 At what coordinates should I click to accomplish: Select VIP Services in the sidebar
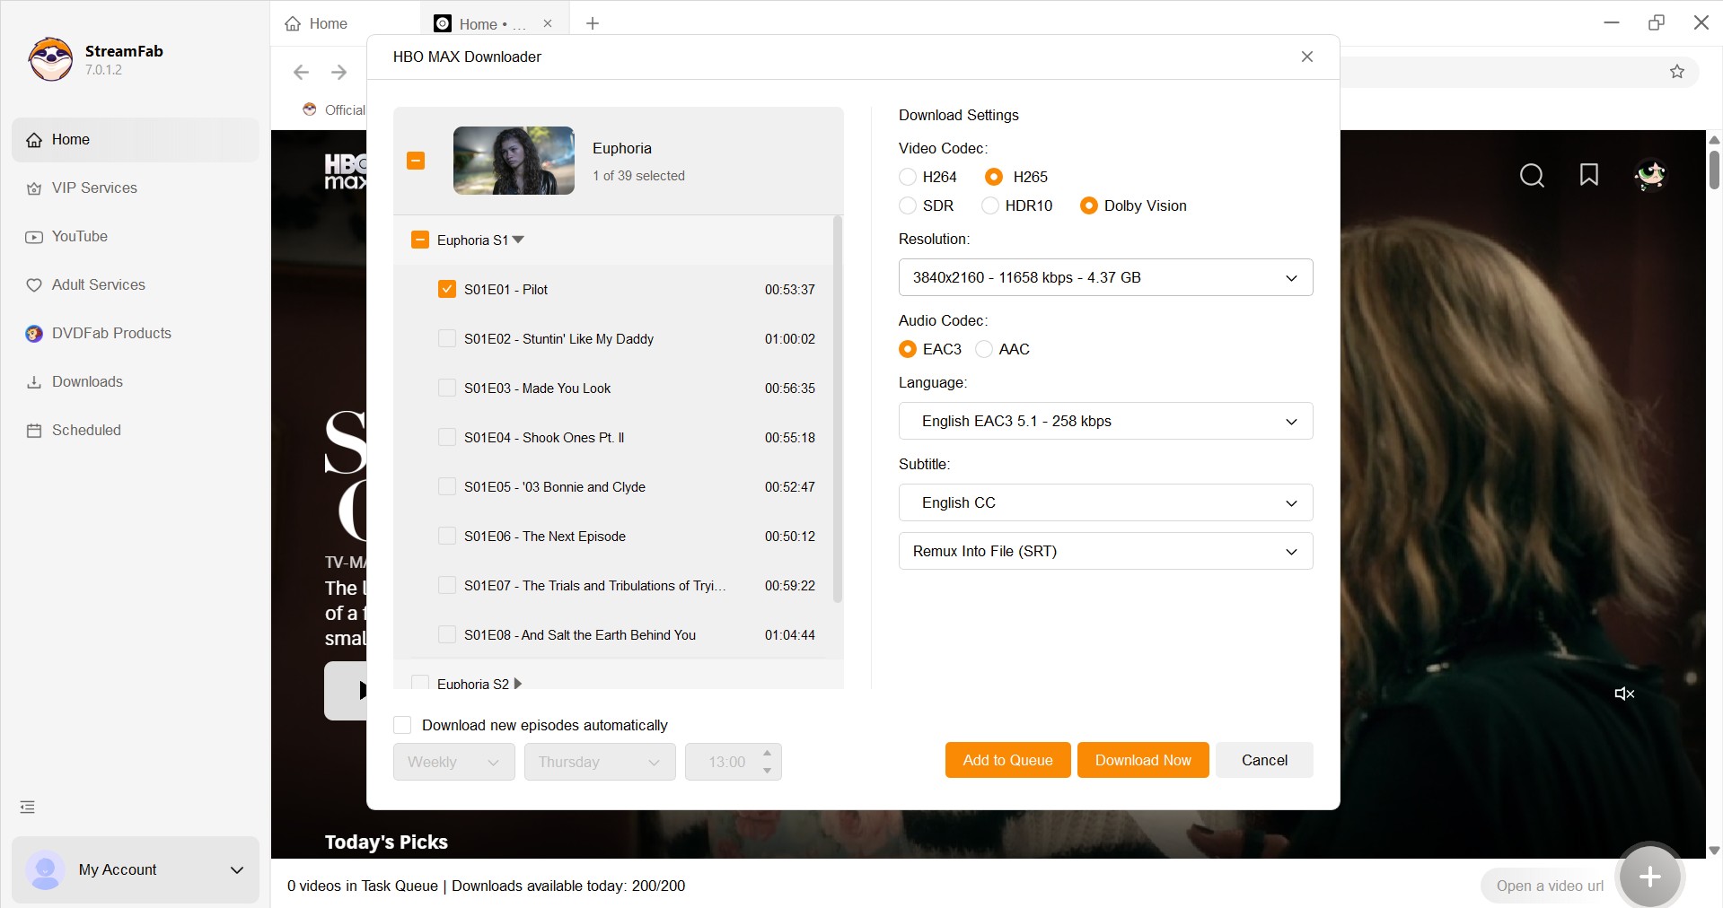93,188
